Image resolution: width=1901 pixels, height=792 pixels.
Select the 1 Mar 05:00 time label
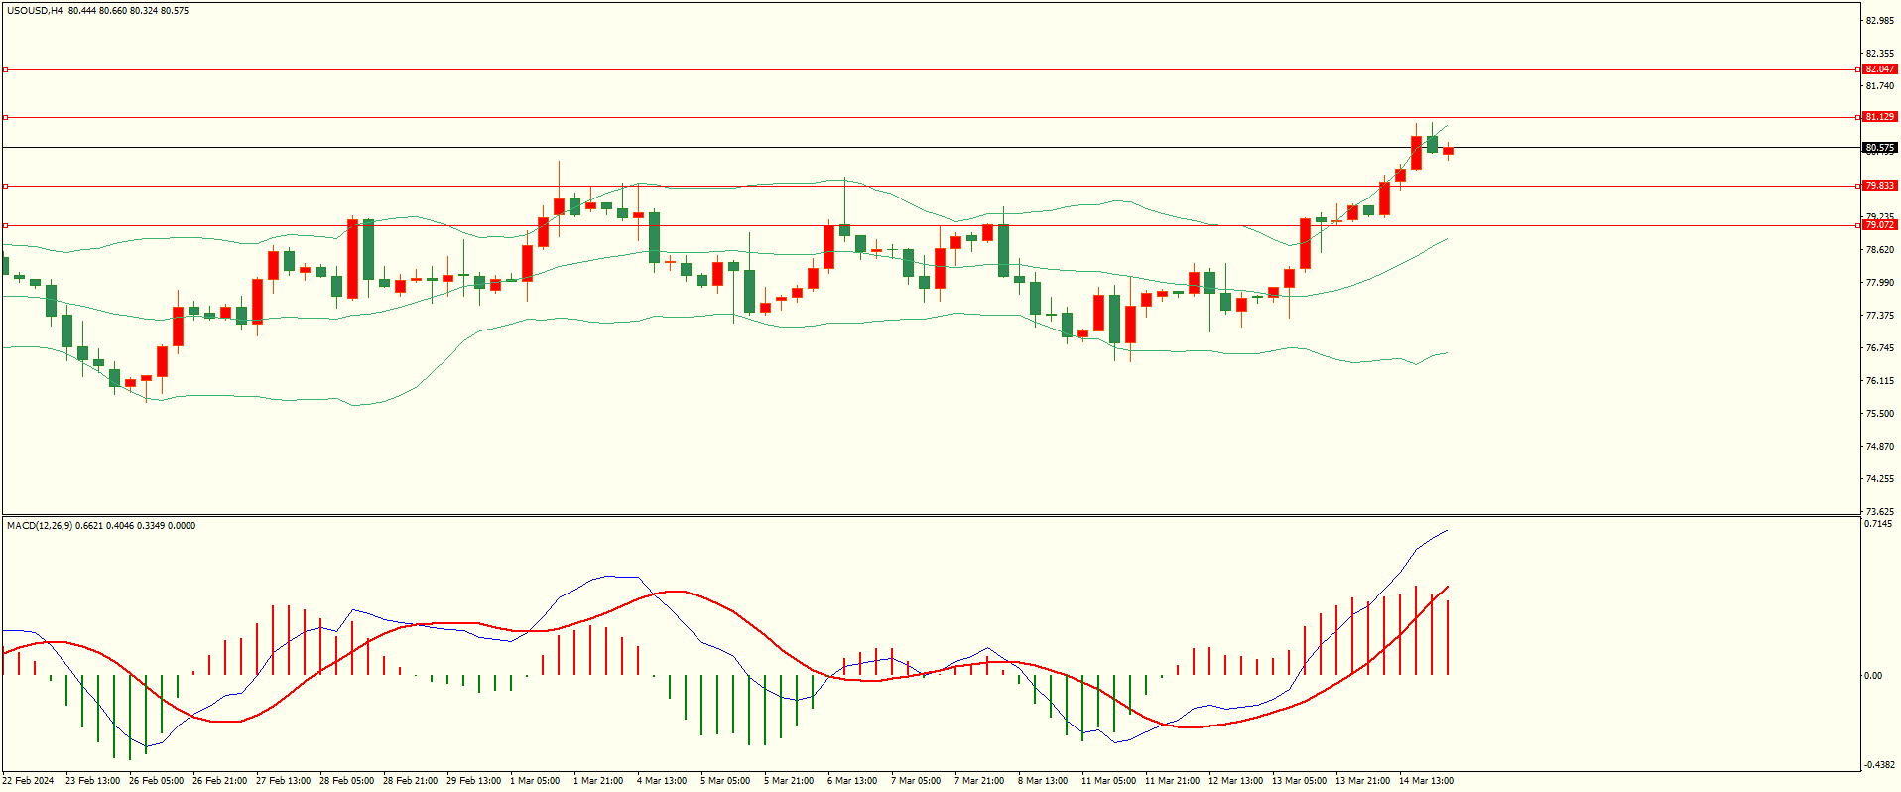click(x=535, y=781)
